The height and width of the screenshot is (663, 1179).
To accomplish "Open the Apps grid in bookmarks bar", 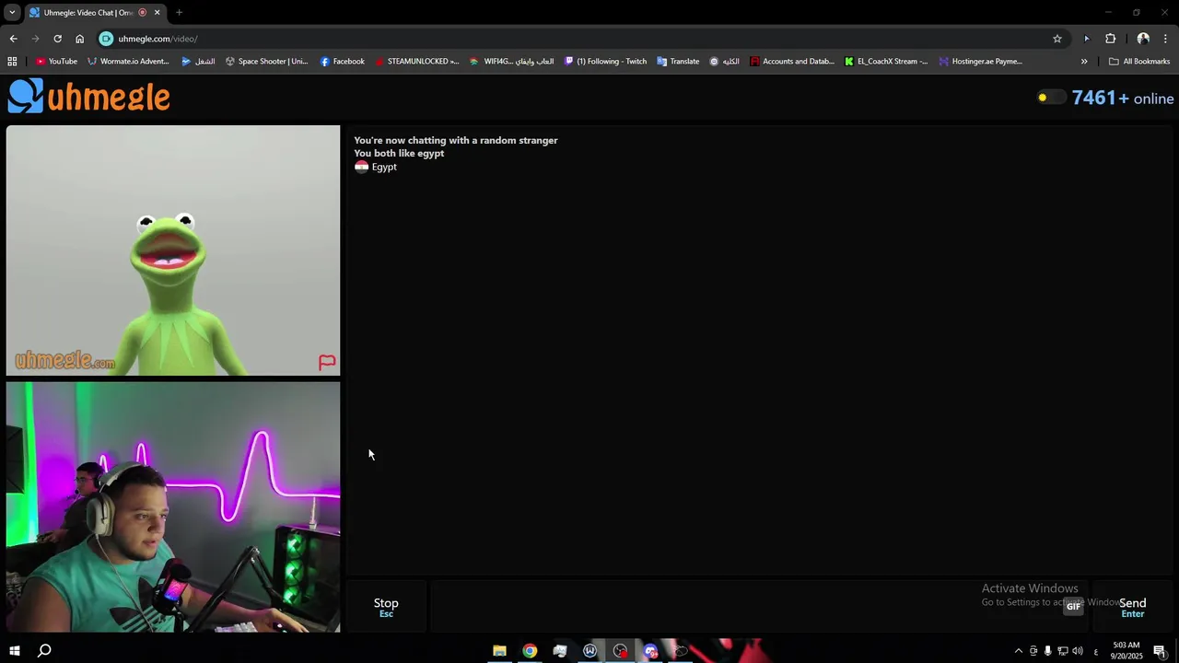I will pos(12,62).
